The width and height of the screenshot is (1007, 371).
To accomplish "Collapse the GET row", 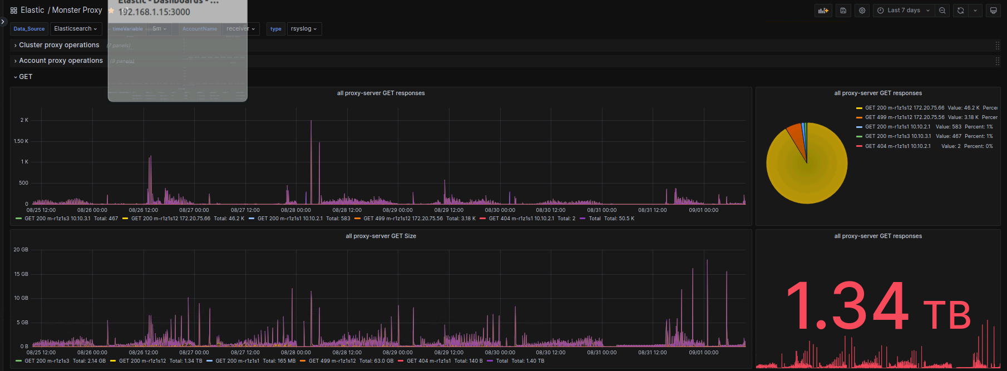I will 23,77.
